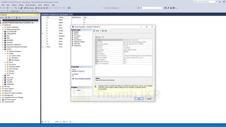The width and height of the screenshot is (226, 127).
Task: Select the IMAGEDB database
Action: (x=10, y=40)
